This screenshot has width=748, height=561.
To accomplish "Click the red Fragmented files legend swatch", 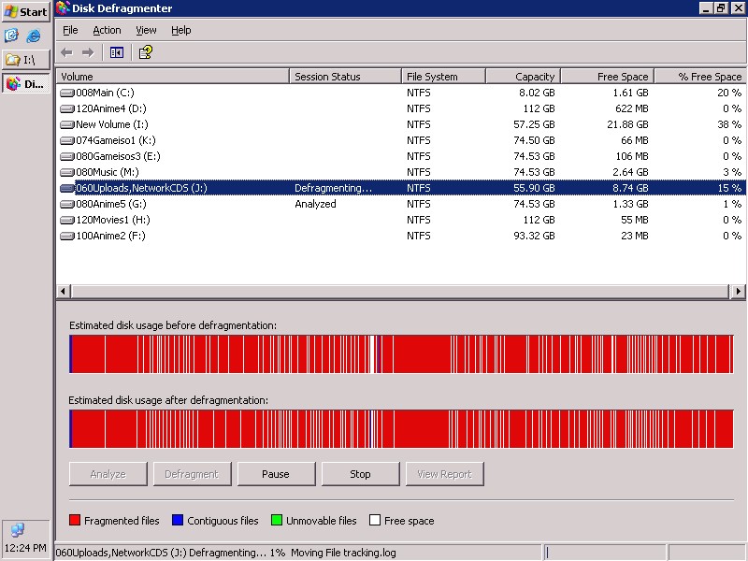I will tap(75, 520).
